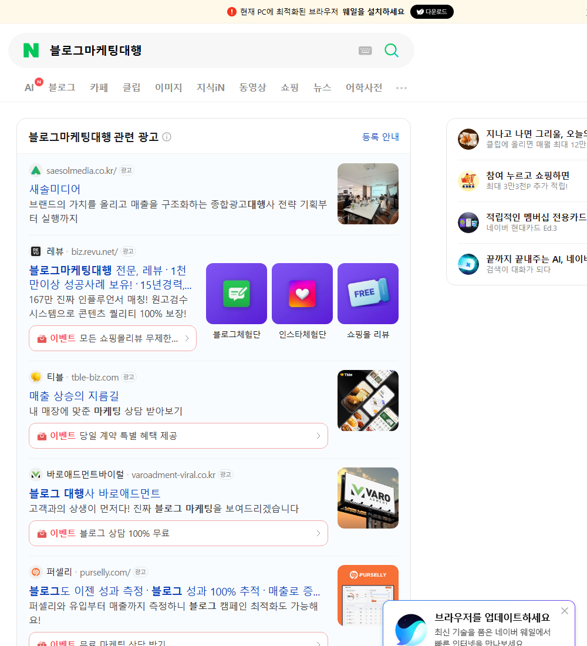Click the biz.revu.net/ URL

95,251
